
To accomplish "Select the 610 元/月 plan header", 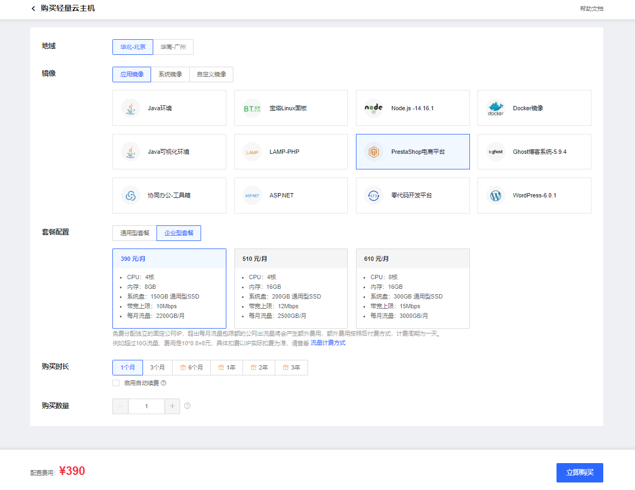I will (412, 259).
